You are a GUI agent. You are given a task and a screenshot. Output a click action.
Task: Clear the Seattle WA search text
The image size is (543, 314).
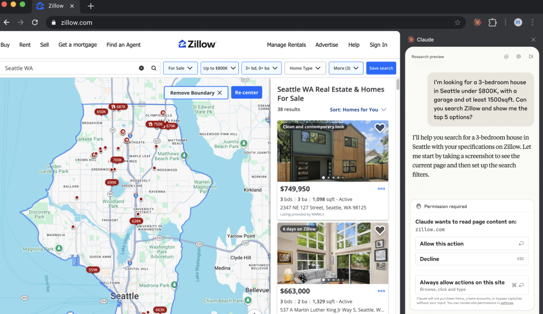click(141, 68)
